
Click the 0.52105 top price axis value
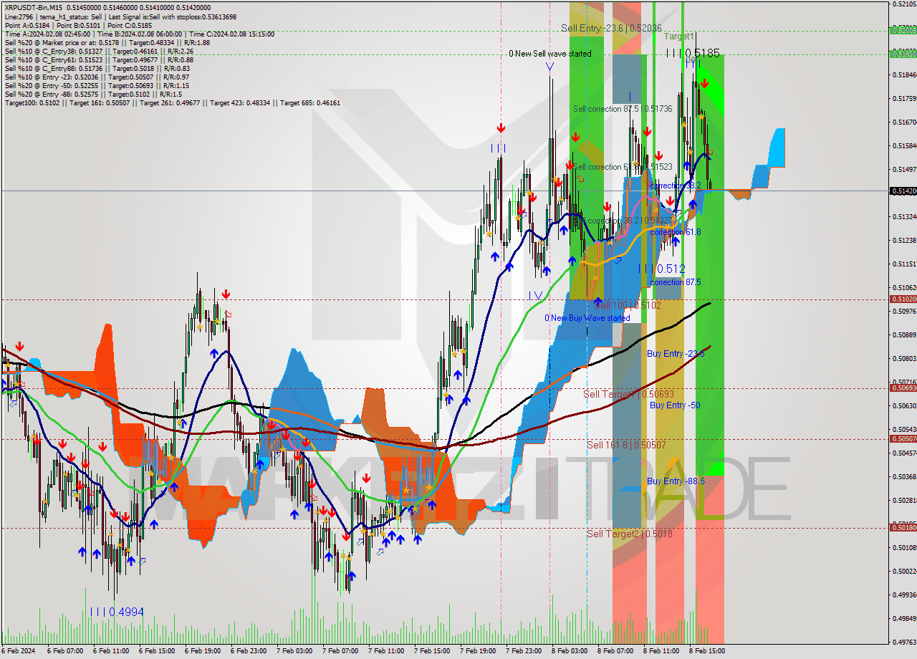pyautogui.click(x=903, y=4)
